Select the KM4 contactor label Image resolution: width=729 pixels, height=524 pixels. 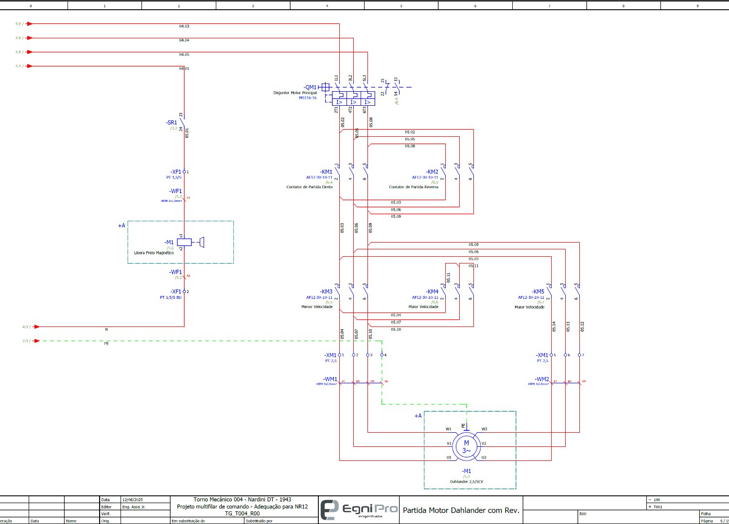(432, 292)
